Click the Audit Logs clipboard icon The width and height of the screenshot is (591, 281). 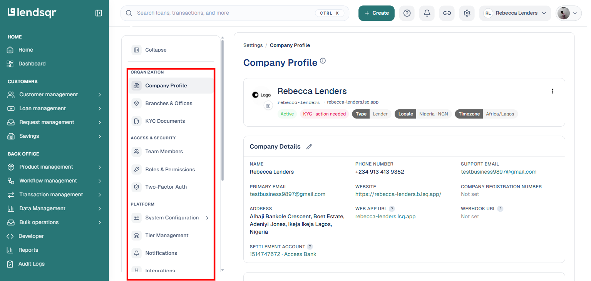10,264
